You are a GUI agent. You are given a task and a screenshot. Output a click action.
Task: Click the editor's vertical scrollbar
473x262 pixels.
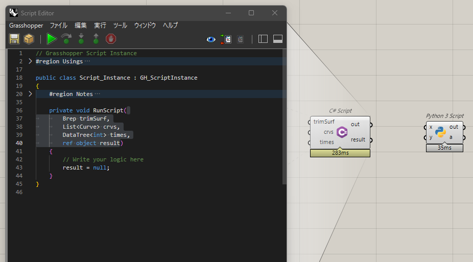[x=284, y=117]
